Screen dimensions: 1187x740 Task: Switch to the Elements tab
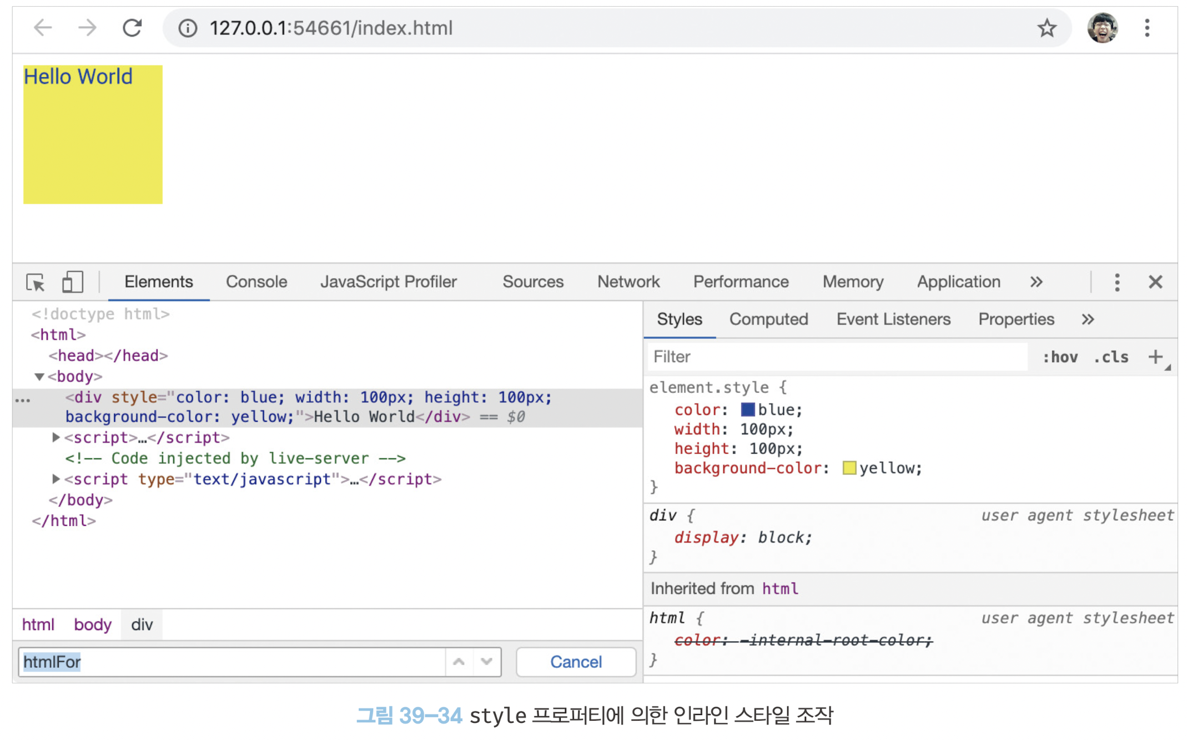(159, 282)
